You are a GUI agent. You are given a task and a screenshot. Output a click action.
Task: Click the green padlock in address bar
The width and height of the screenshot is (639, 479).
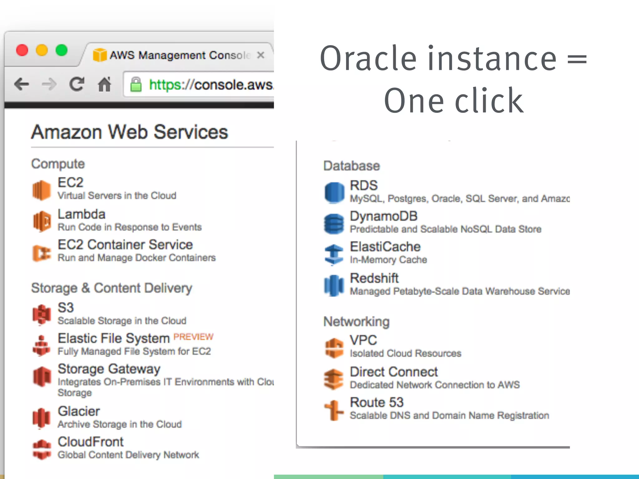click(136, 84)
